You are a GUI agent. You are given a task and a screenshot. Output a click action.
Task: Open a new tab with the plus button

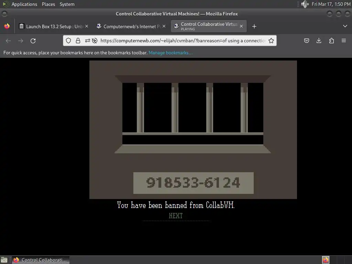tap(254, 26)
